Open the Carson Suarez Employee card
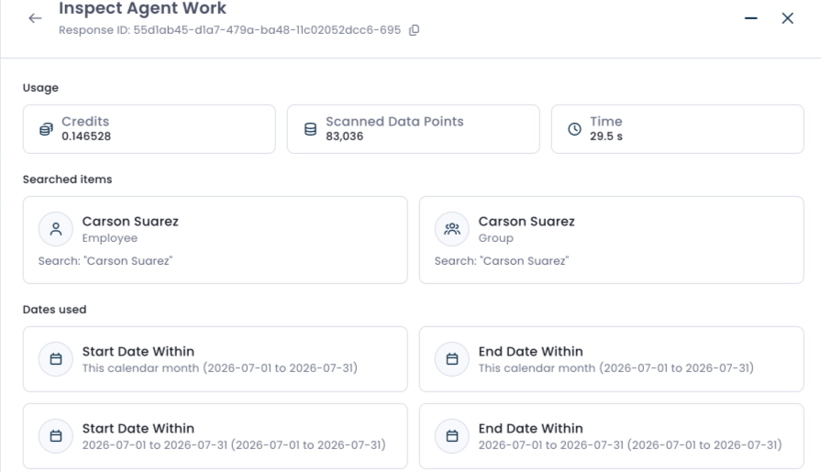Screen dimensions: 821x472 (x=216, y=240)
